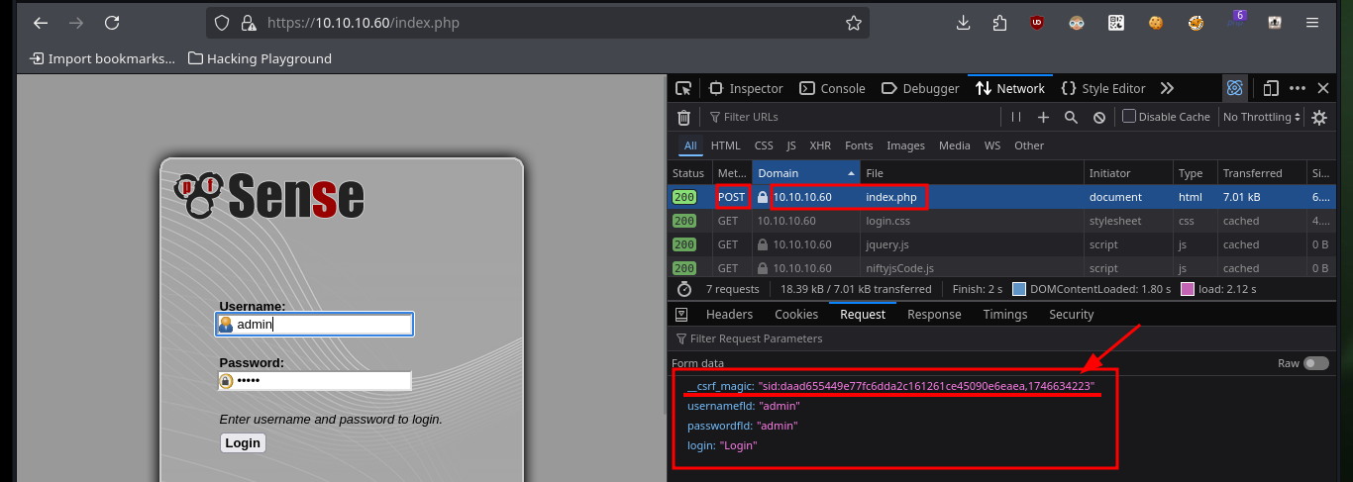Open the Security tab
This screenshot has height=482, width=1353.
click(1071, 315)
